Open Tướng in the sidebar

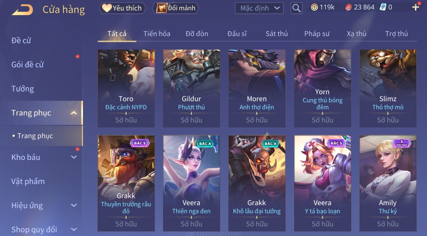click(x=23, y=89)
